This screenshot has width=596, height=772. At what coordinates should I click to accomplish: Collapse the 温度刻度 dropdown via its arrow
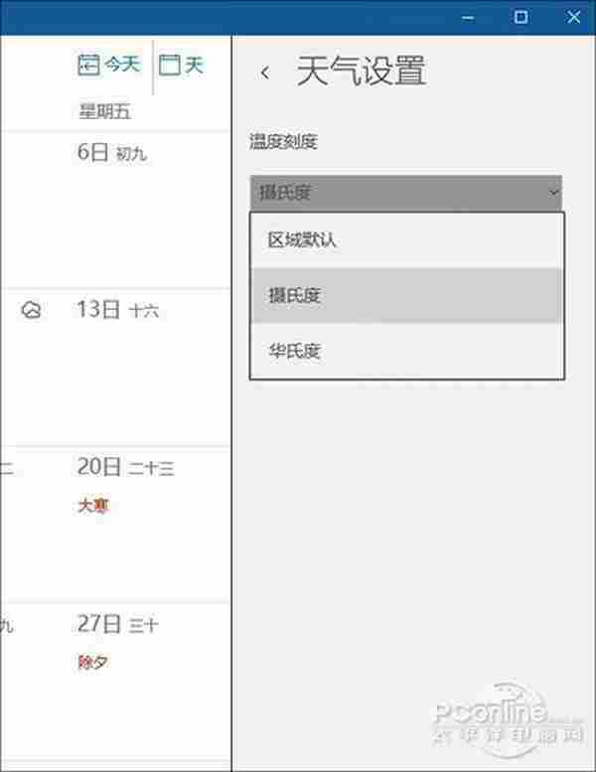pyautogui.click(x=553, y=192)
